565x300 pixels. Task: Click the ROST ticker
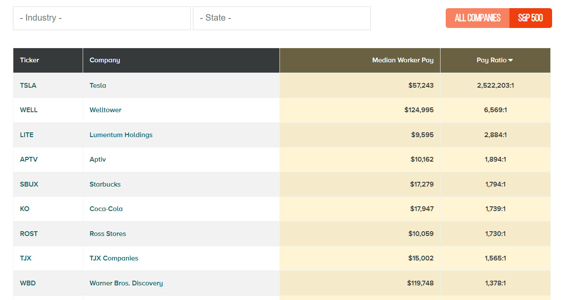(x=29, y=233)
